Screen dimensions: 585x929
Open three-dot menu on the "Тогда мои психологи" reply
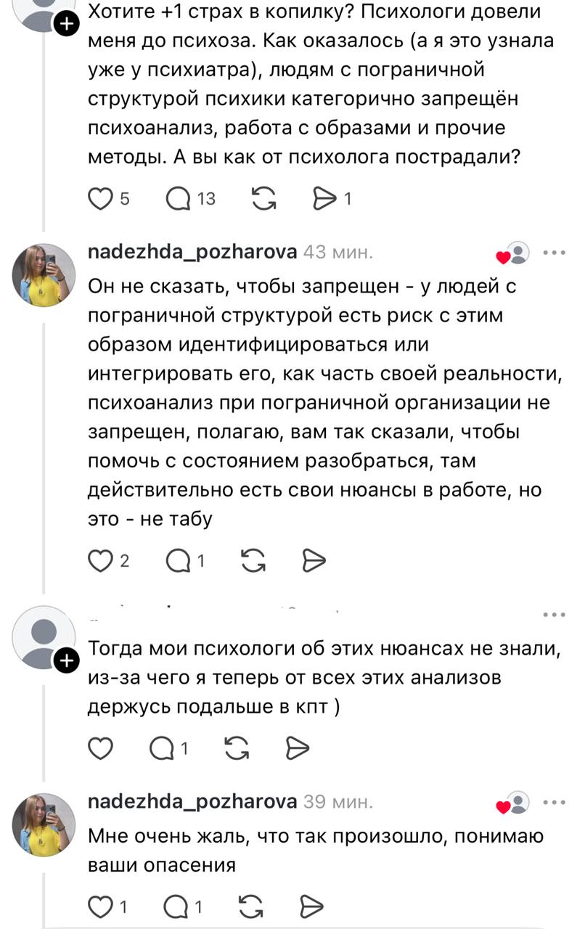[x=554, y=615]
